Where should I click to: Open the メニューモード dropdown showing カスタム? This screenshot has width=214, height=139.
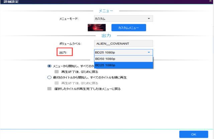[123, 18]
